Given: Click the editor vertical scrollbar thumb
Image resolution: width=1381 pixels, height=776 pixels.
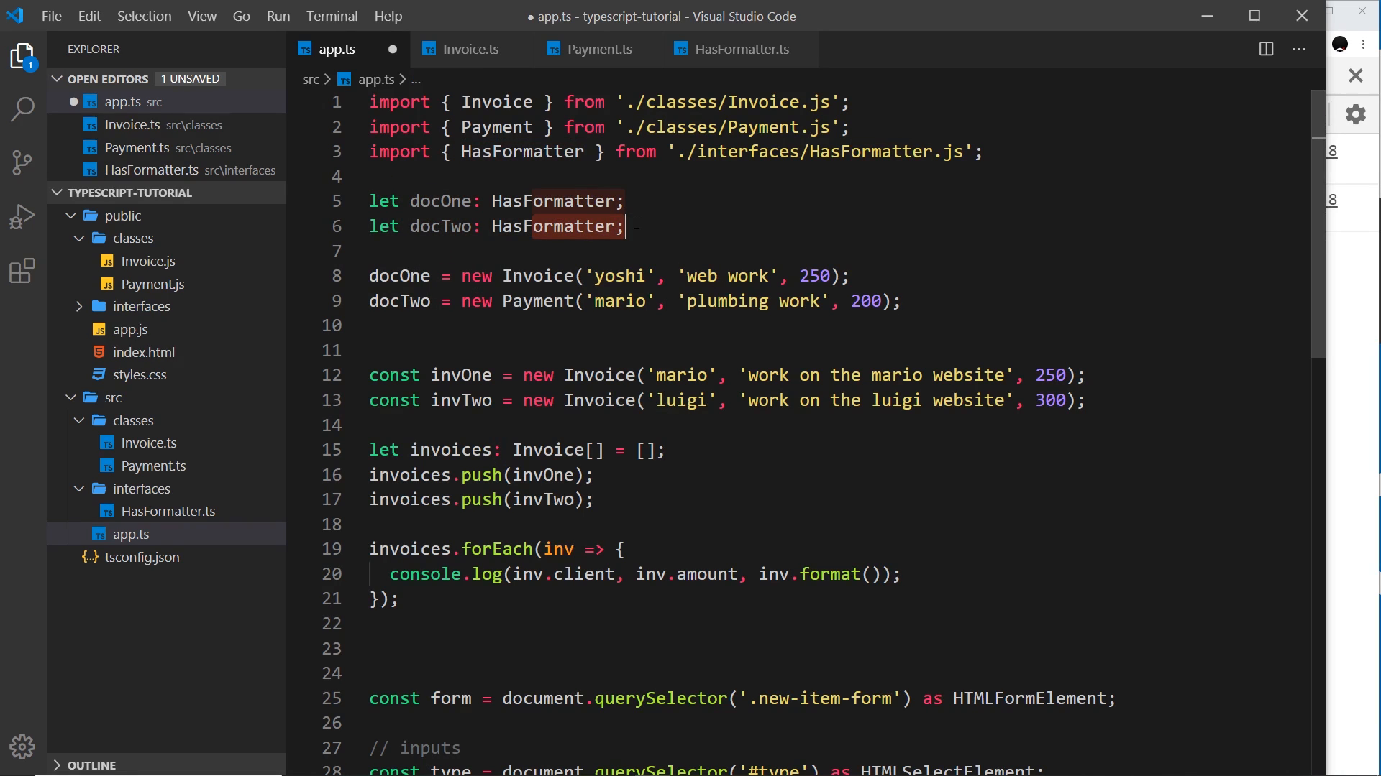Looking at the screenshot, I should 1318,223.
